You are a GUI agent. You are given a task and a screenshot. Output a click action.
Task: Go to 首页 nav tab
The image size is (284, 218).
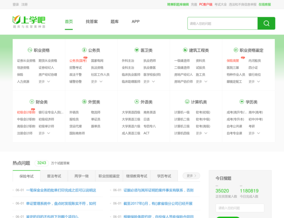point(69,21)
